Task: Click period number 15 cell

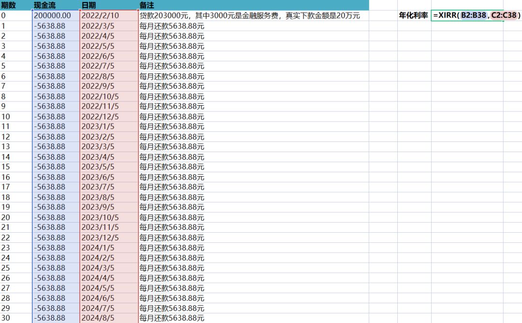Action: (x=16, y=167)
